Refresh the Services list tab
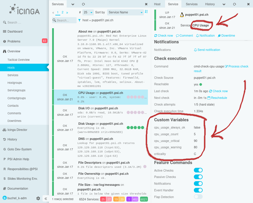Viewport: 253px width, 203px height. tap(84, 4)
